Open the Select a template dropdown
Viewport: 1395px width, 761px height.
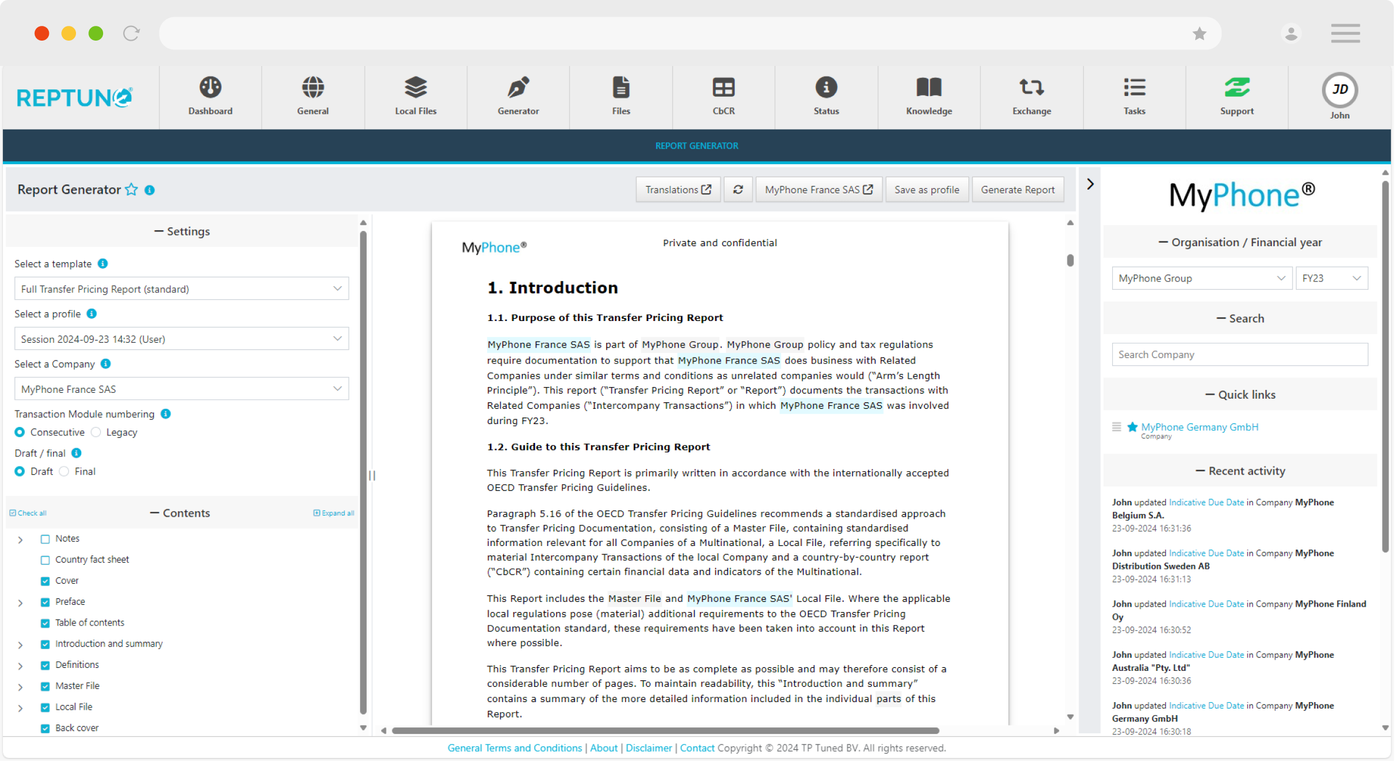coord(181,289)
